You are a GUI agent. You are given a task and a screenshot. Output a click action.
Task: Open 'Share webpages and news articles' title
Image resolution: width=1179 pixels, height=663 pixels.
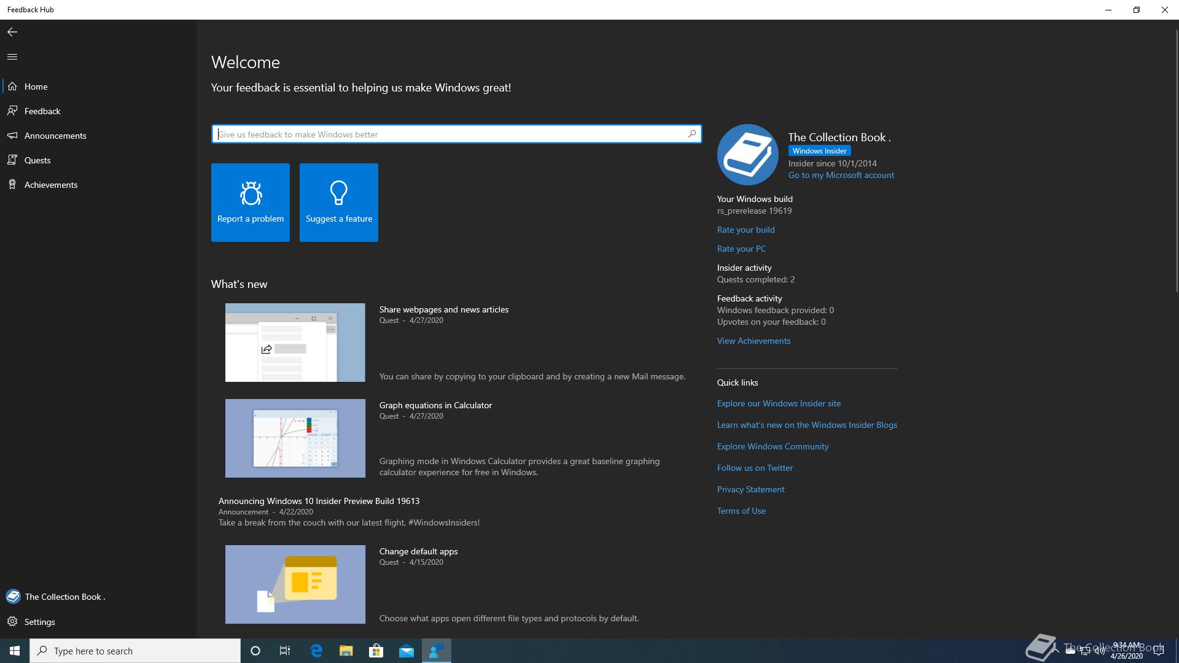point(444,309)
